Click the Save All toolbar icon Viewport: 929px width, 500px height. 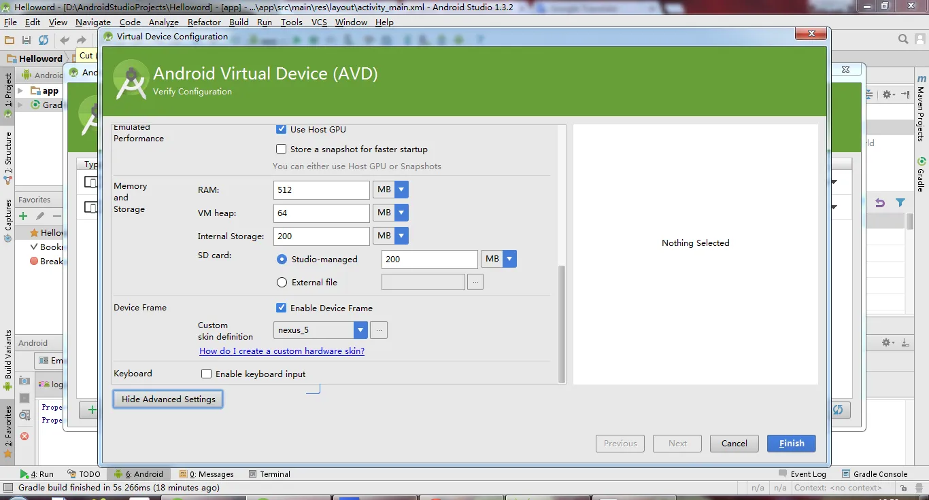[x=27, y=41]
